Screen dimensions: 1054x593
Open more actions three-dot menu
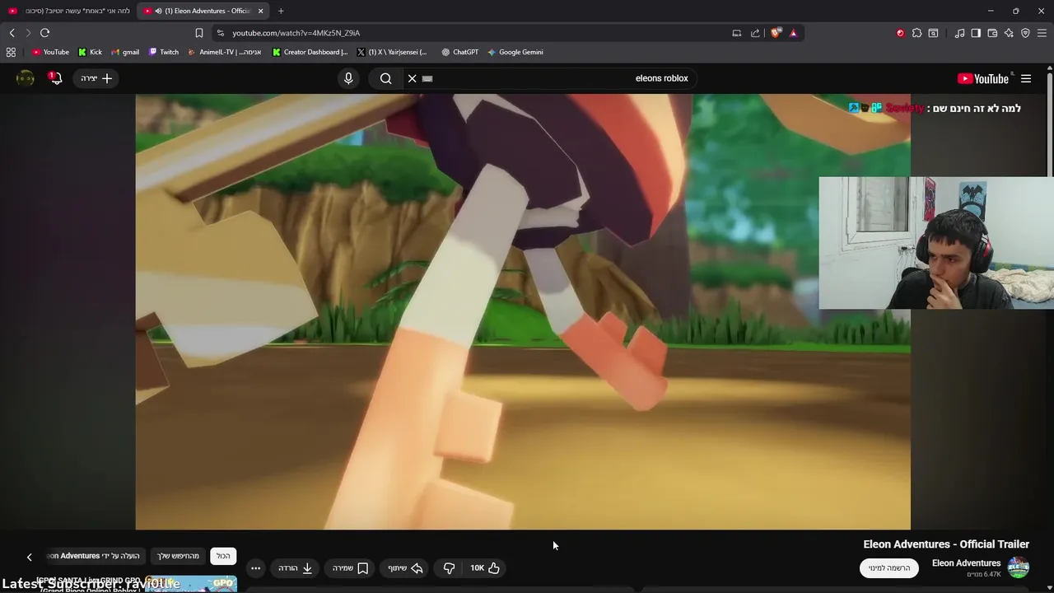(x=255, y=567)
